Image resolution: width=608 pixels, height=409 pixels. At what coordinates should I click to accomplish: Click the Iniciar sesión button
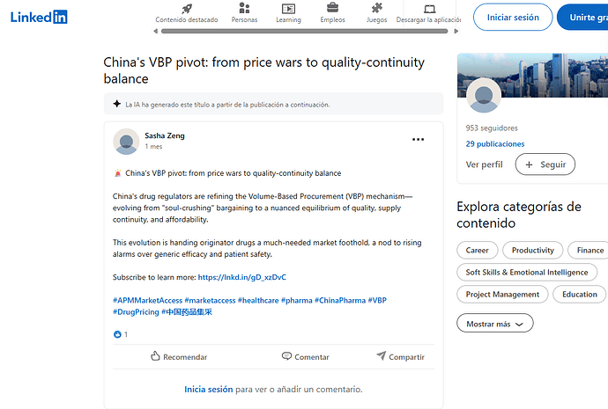pos(513,17)
